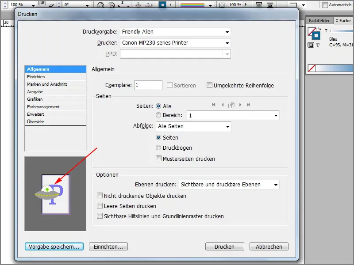354x265 pixels.
Task: Click the tint slider beside T in Farbe panel
Action: pos(342,31)
